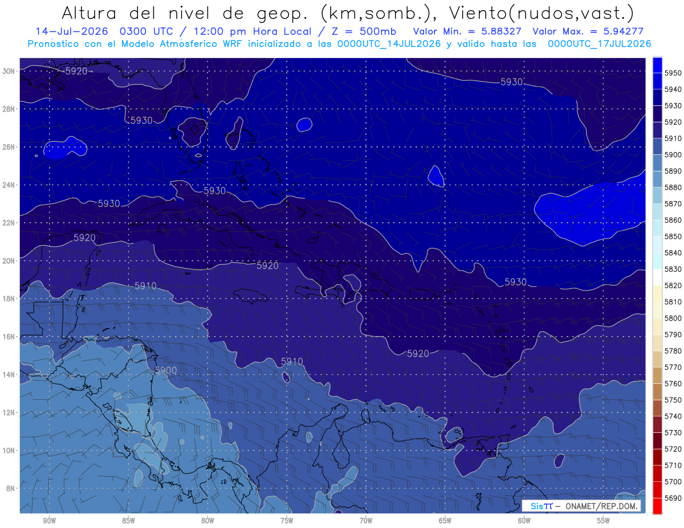Click the '5700' color bar label
The width and height of the screenshot is (684, 528).
click(x=673, y=481)
